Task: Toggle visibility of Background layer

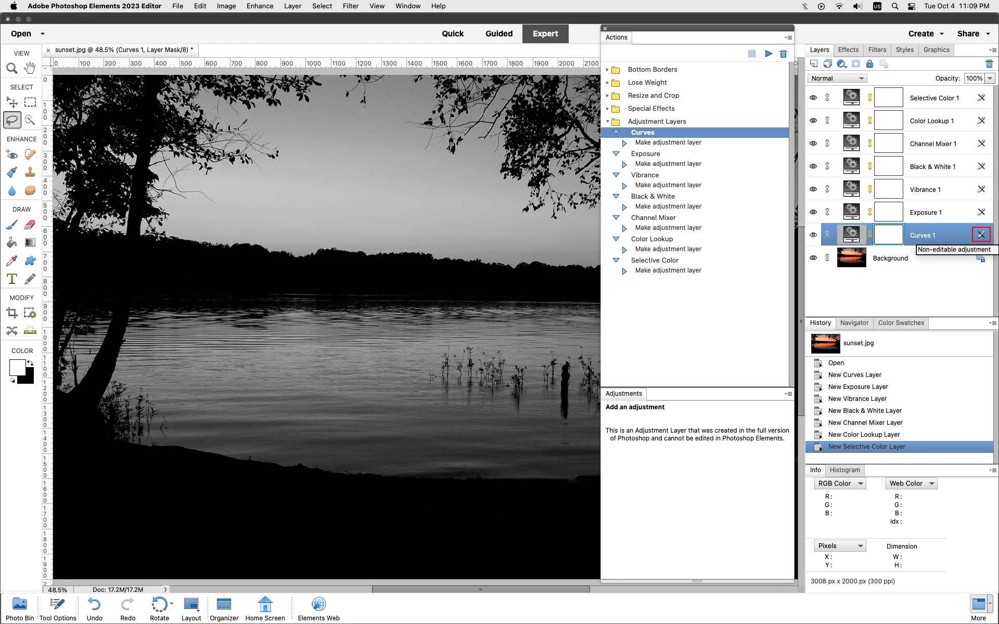Action: (x=813, y=258)
